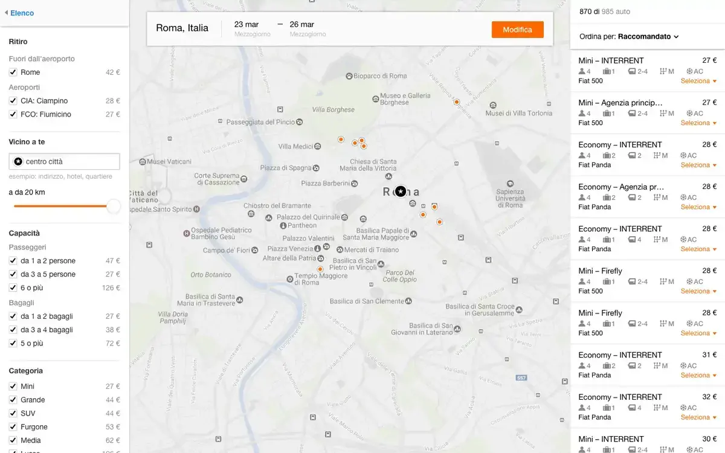Toggle the Media category checkbox
The image size is (725, 453).
tap(13, 441)
